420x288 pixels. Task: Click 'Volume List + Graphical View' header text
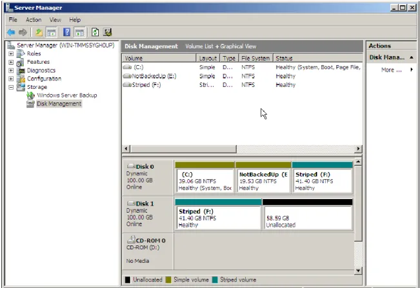[221, 46]
